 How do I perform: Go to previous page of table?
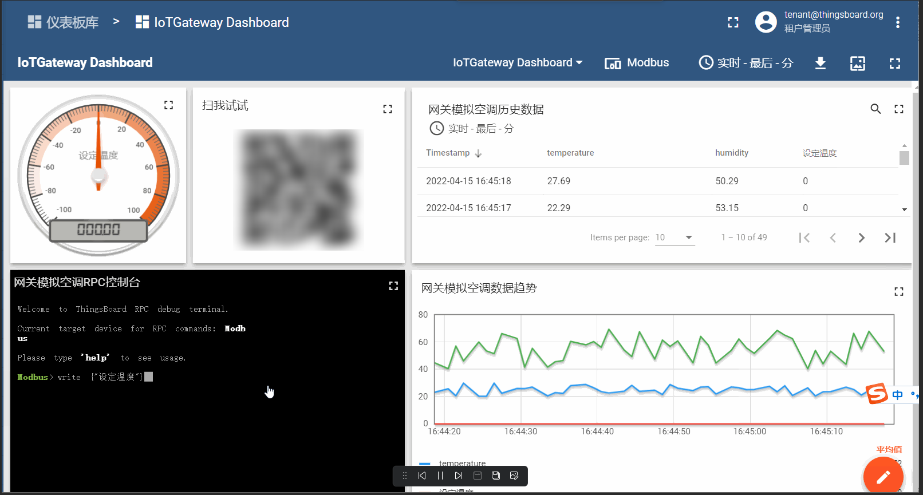833,237
